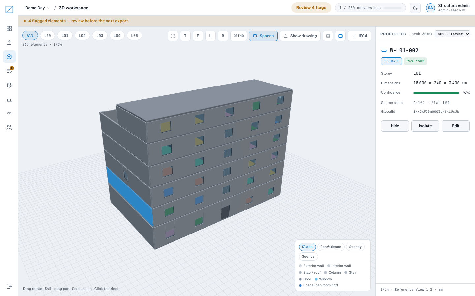475x296 pixels.
Task: Click the 250 conversions usage meter
Action: coord(370,8)
